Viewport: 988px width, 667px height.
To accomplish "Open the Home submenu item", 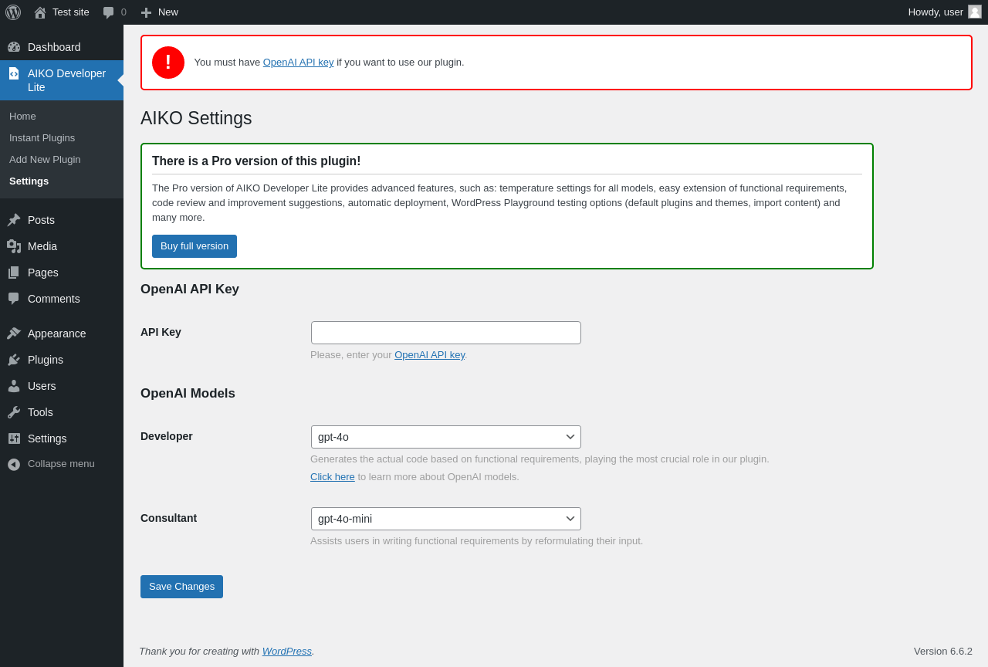I will point(22,116).
